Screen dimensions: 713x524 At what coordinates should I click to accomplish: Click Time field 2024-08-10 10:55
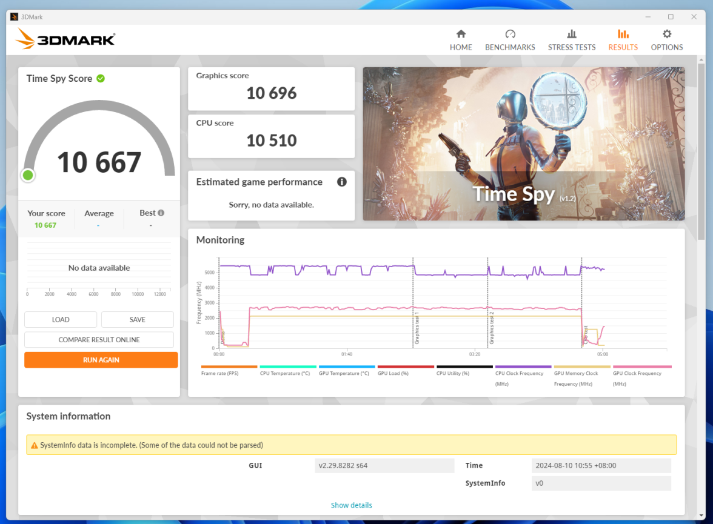(601, 465)
